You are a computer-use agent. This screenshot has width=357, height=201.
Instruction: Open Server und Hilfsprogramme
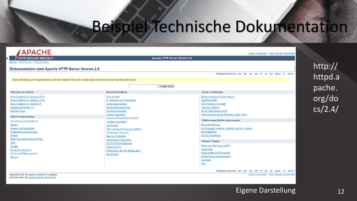click(x=24, y=154)
